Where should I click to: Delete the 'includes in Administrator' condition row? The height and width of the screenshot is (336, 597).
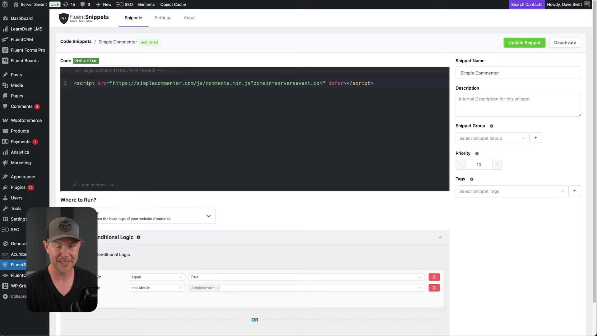(x=434, y=288)
